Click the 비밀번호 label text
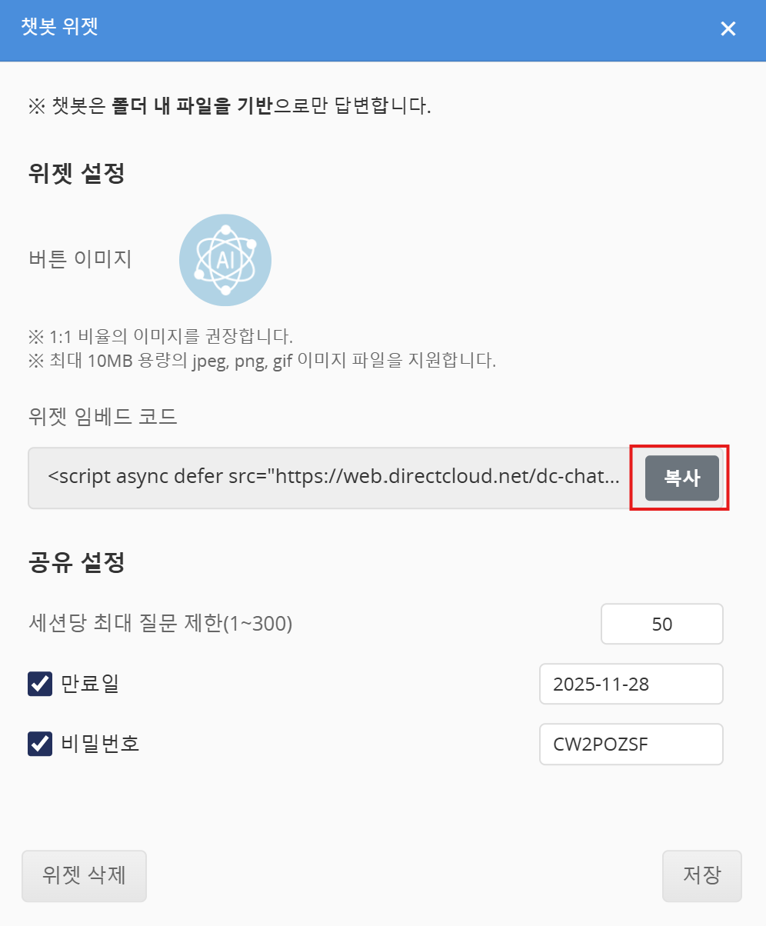This screenshot has width=766, height=926. [99, 744]
